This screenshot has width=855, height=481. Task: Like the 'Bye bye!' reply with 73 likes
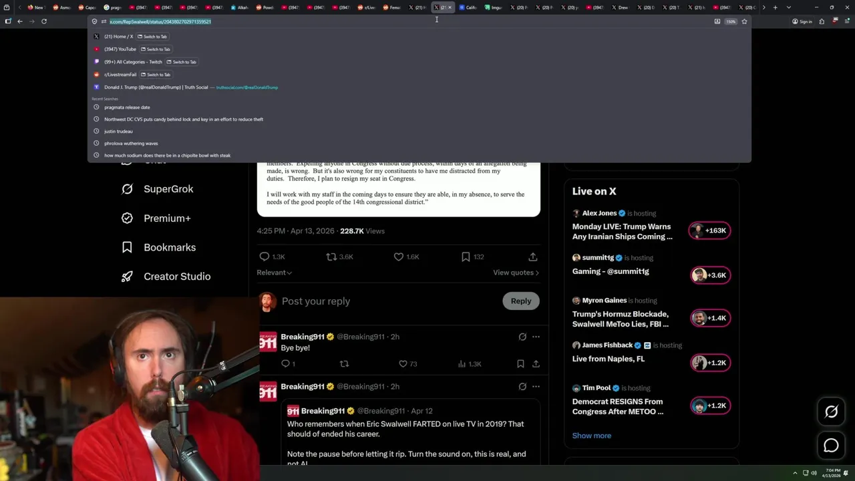click(x=407, y=364)
